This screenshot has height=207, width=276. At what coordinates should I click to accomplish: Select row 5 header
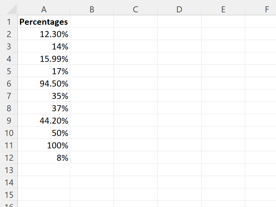pos(9,71)
